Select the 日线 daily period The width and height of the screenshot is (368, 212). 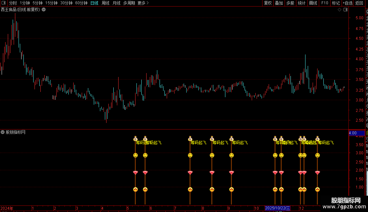coord(94,3)
